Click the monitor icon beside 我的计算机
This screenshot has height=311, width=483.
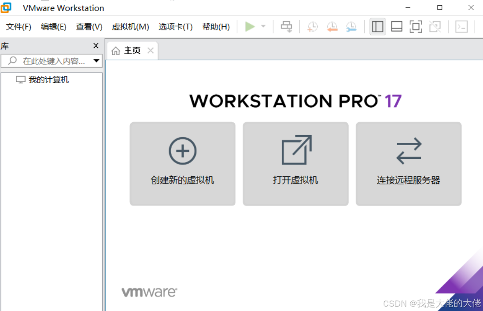click(x=21, y=80)
